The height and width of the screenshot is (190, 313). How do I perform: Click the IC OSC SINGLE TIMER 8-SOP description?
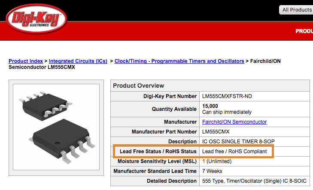(x=238, y=142)
